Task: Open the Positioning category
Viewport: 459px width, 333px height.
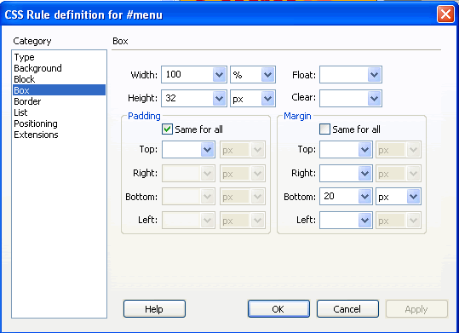Action: pos(36,123)
